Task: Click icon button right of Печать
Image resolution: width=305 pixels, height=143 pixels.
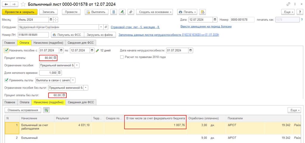Action: (x=203, y=12)
